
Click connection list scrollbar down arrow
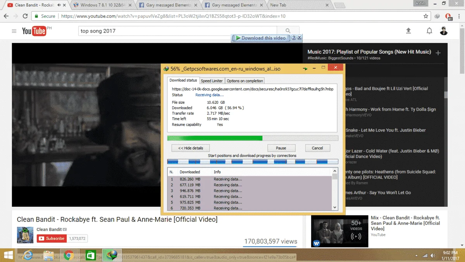[335, 208]
